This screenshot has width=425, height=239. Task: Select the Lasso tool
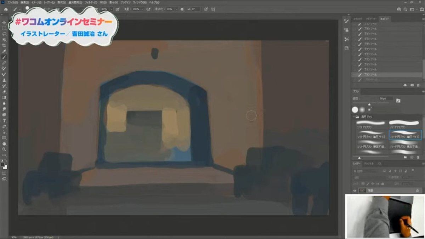(4, 34)
